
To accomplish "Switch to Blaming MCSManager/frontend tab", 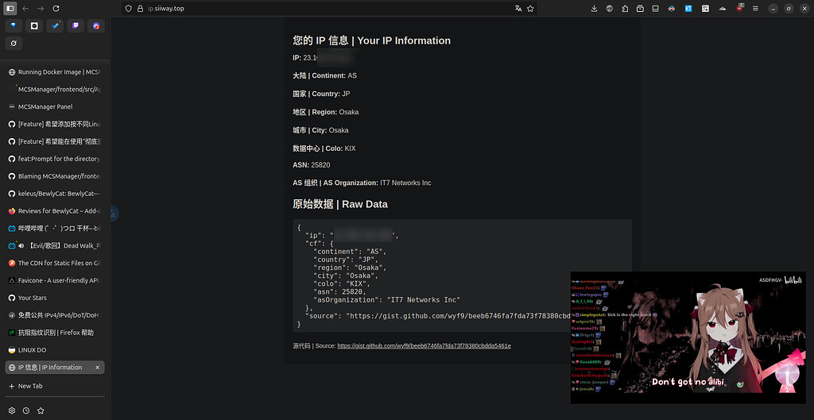I will point(55,176).
